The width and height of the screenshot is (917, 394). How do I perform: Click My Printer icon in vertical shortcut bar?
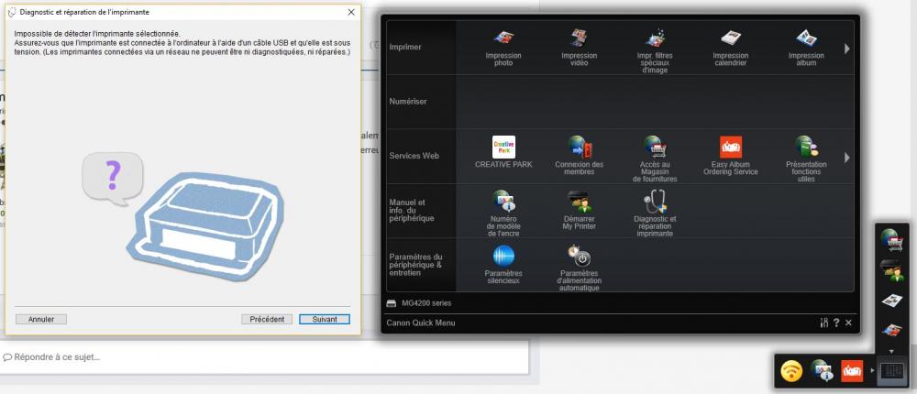coord(892,270)
